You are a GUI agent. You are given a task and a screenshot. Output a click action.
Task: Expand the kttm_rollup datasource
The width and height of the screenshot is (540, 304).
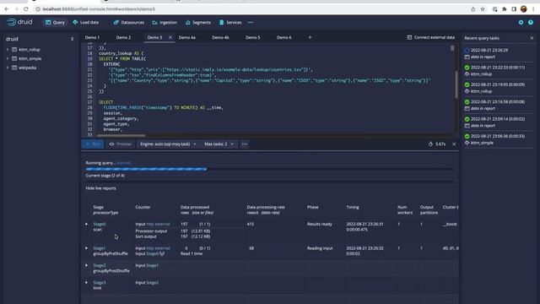point(8,50)
